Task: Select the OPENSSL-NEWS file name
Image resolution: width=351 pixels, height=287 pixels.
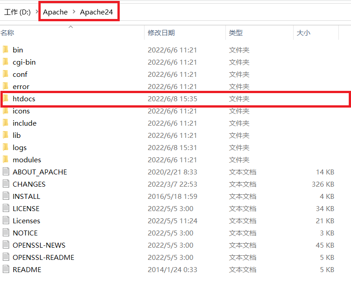Action: pyautogui.click(x=39, y=245)
